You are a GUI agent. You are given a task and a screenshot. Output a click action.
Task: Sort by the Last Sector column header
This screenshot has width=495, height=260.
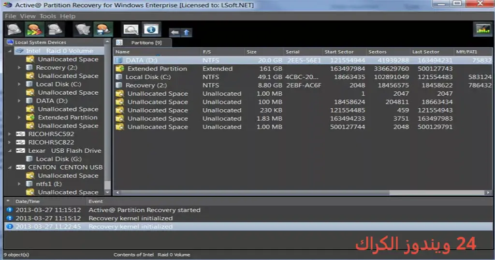coord(432,52)
